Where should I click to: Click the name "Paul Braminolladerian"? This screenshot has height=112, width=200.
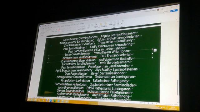(116, 55)
